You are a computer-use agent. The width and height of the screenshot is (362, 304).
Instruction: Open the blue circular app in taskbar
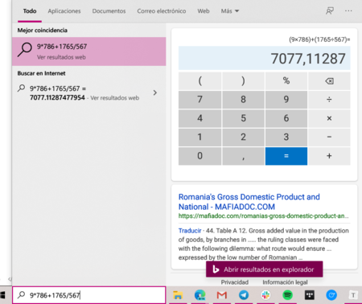coord(331,295)
